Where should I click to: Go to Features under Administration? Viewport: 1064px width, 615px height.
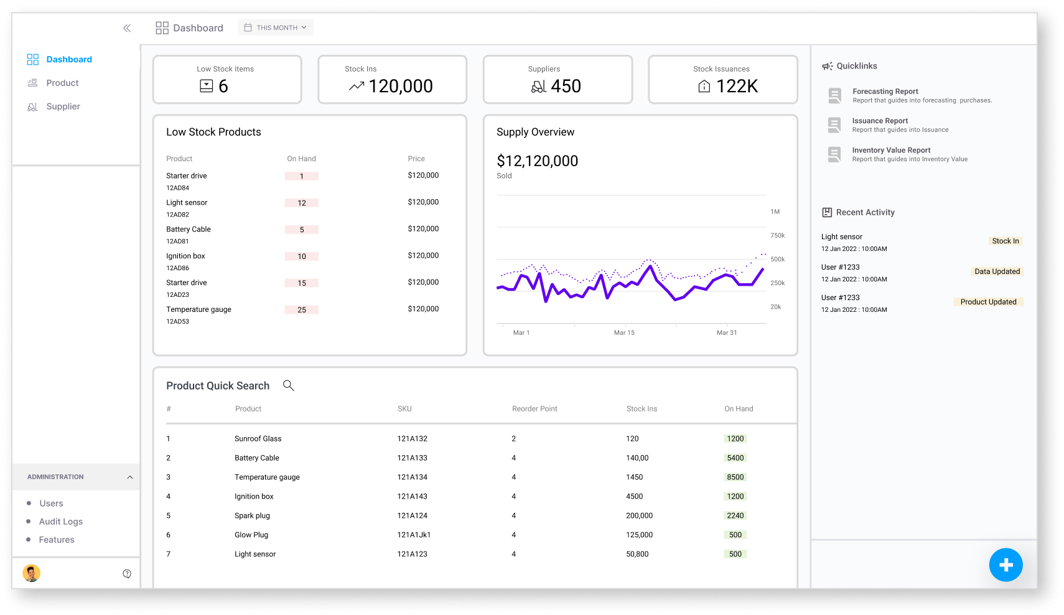point(57,540)
